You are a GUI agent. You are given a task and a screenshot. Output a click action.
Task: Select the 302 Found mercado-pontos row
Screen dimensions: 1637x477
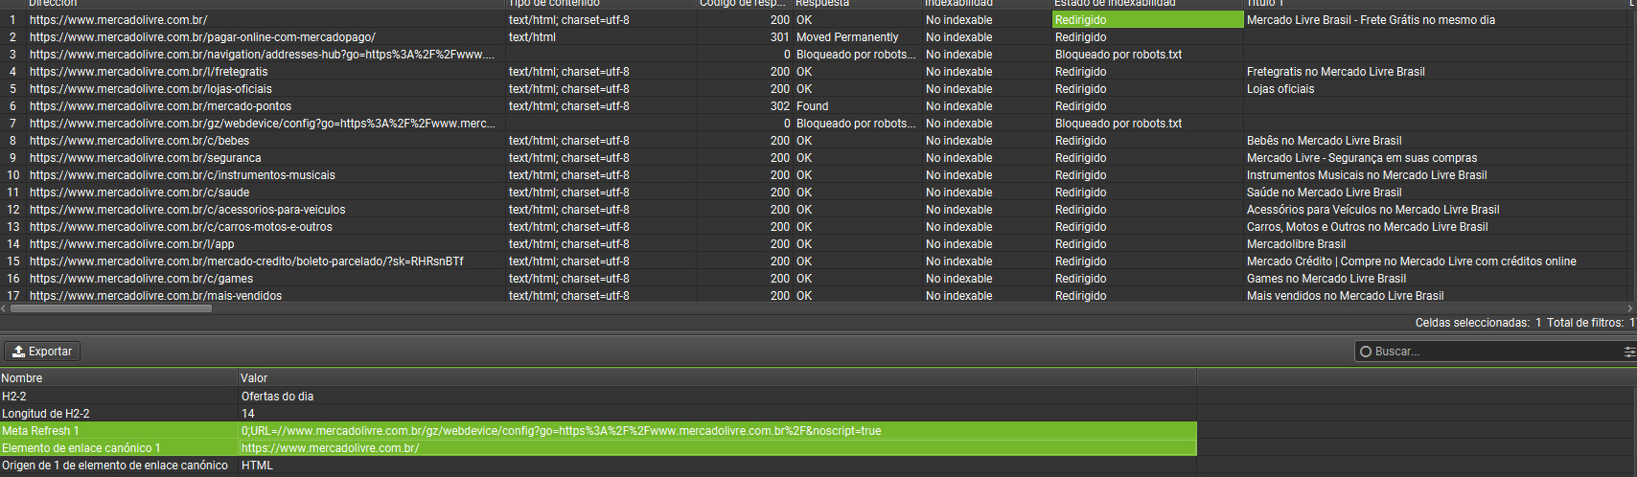click(x=160, y=106)
